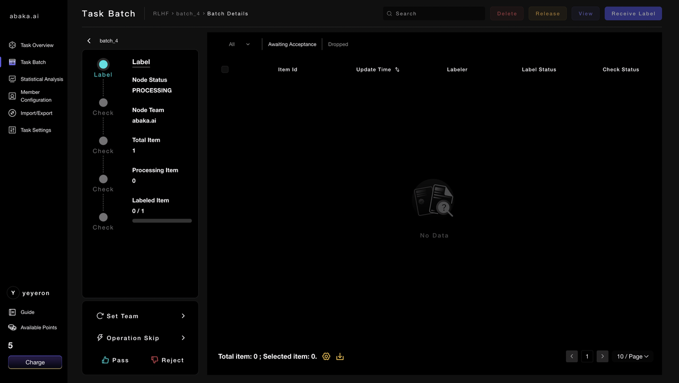Open the Guide from the sidebar

pos(27,312)
